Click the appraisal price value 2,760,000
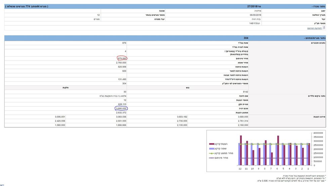The image size is (336, 186). [x=121, y=63]
